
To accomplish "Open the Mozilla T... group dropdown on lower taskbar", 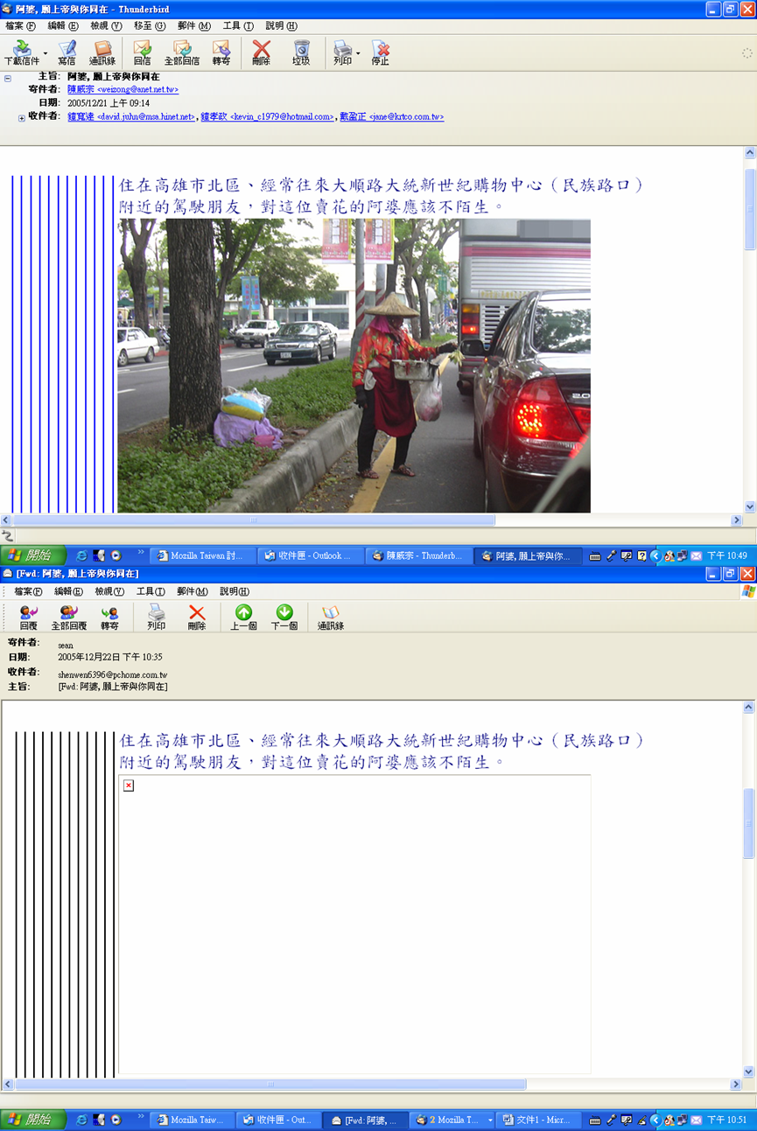I will [490, 1121].
